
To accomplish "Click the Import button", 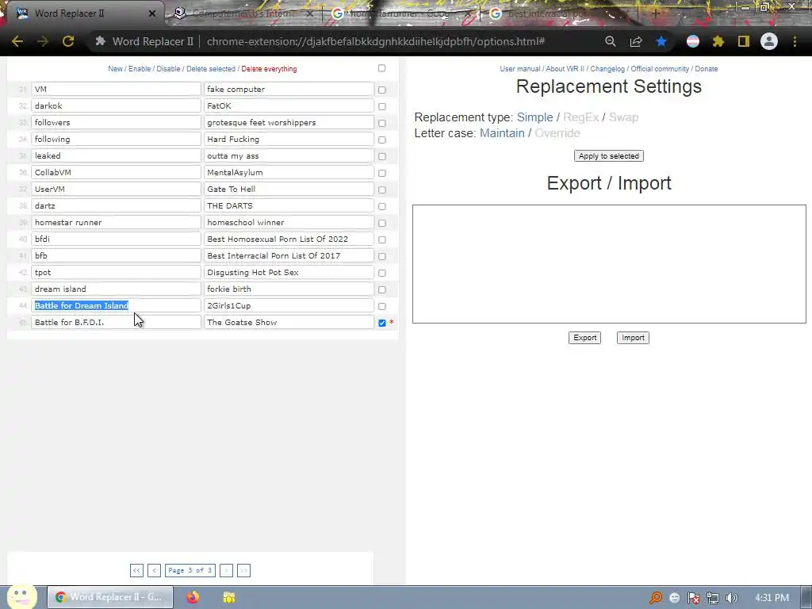I will point(633,338).
